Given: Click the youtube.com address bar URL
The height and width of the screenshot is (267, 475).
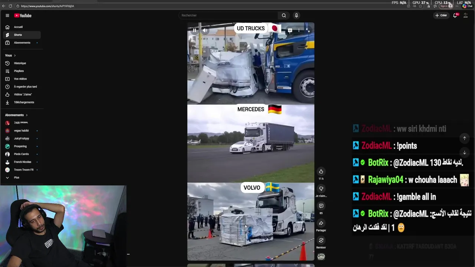Looking at the screenshot, I should tap(47, 6).
